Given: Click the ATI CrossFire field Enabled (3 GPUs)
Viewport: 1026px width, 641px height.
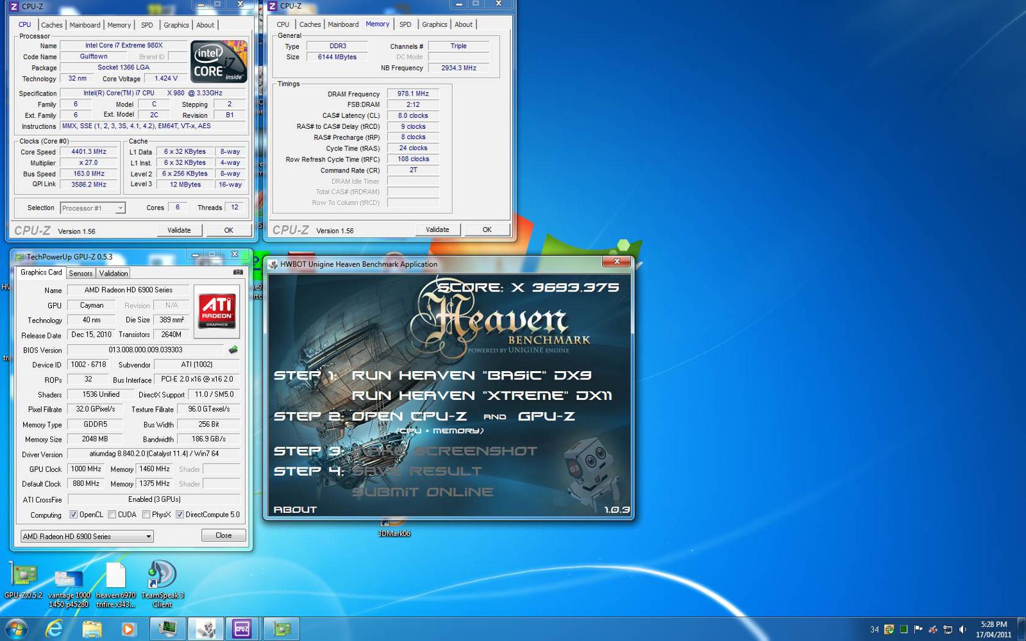Looking at the screenshot, I should coord(154,499).
